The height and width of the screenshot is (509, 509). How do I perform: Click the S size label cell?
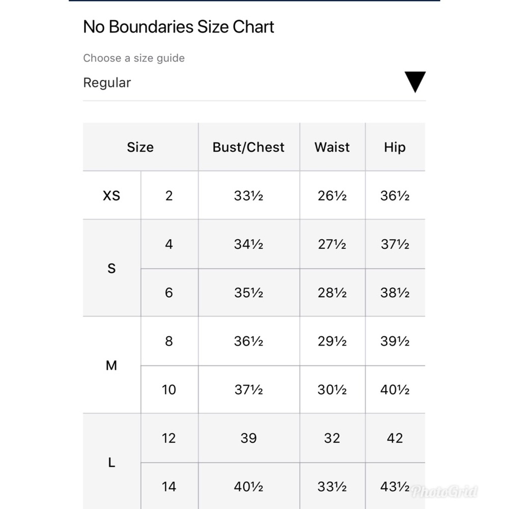pyautogui.click(x=111, y=268)
